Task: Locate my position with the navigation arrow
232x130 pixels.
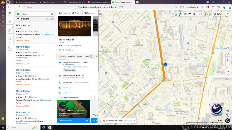Action: 228,54
